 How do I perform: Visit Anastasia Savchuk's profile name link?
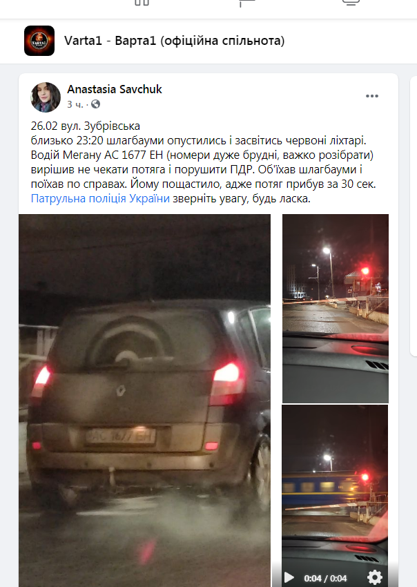(115, 89)
